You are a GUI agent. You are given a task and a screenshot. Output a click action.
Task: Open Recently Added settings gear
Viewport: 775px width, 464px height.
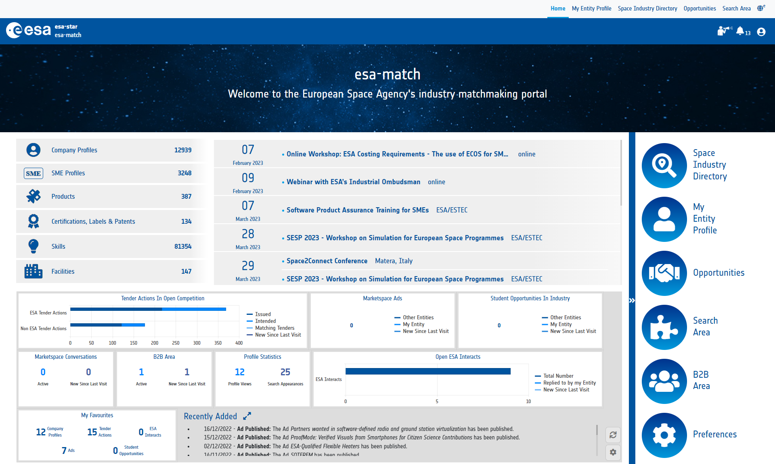(x=613, y=452)
